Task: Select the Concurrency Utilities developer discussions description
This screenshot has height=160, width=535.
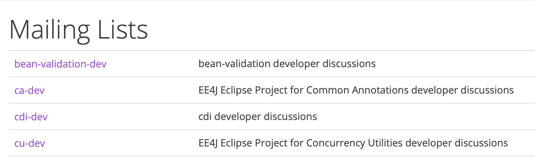Action: coord(353,143)
